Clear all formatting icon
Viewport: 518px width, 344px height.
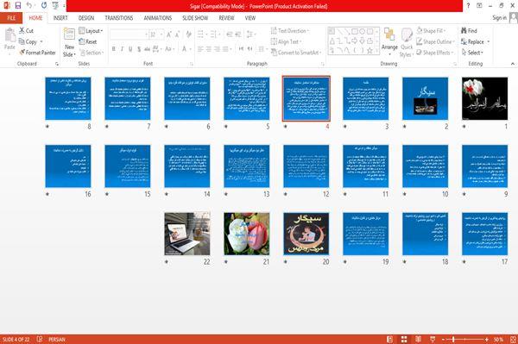(x=188, y=34)
